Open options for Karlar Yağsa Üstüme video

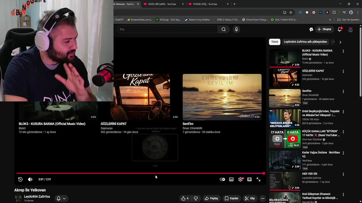point(343,153)
